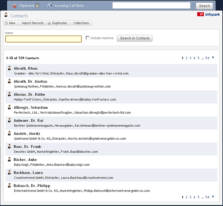This screenshot has width=223, height=206.
Task: Click the Duplicates basket icon
Action: [x=49, y=23]
